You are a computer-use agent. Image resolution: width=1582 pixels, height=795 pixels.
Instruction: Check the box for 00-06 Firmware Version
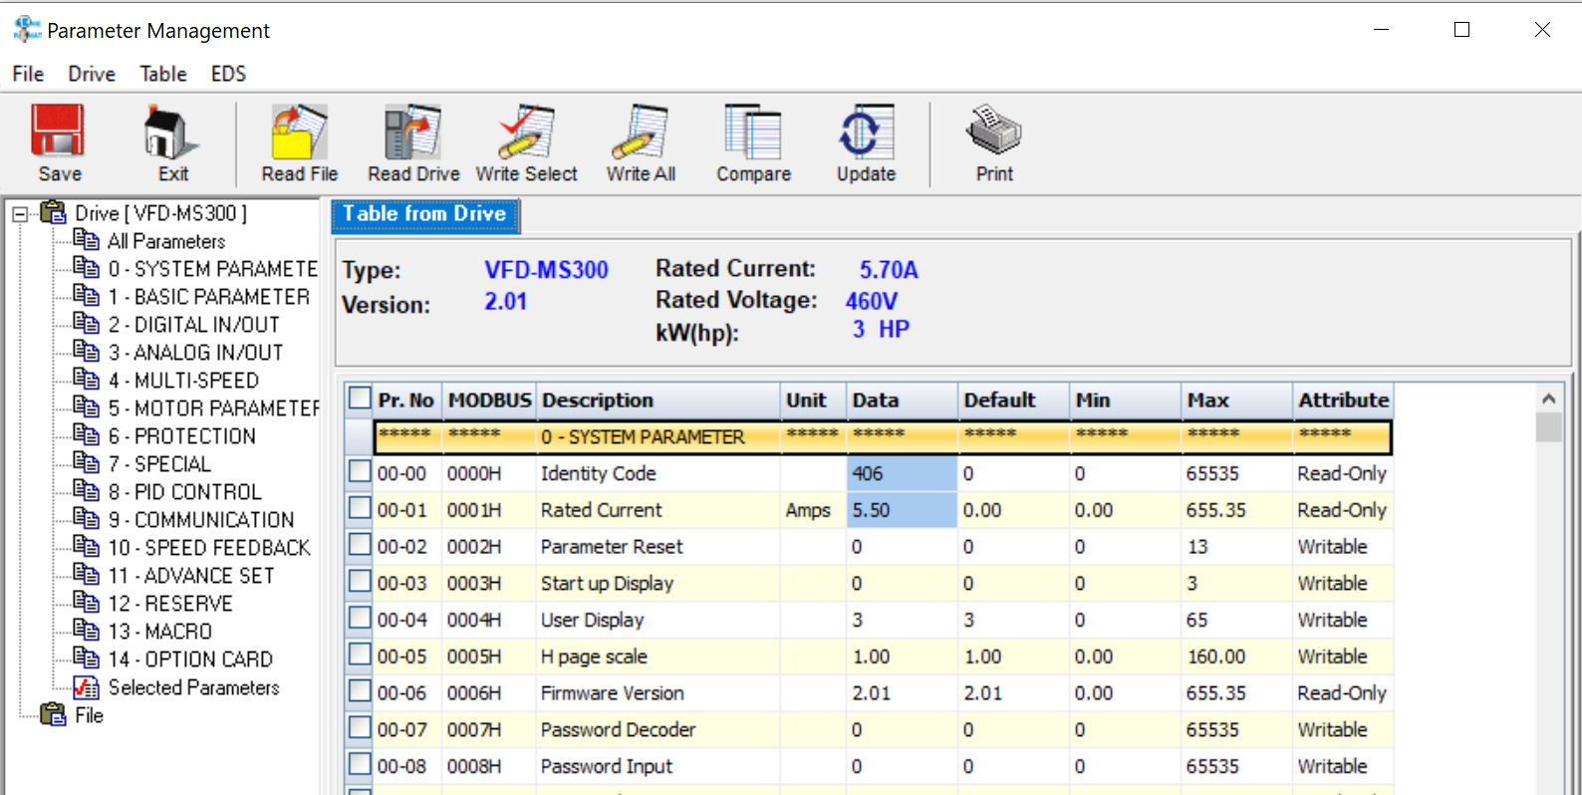[360, 690]
